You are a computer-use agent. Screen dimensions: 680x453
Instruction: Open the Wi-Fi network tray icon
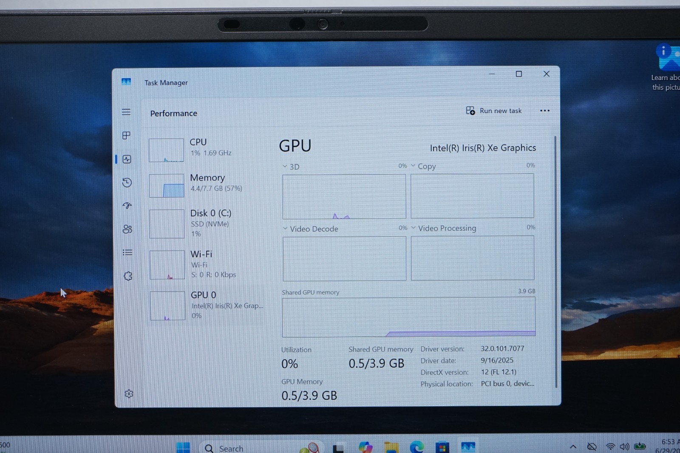click(x=610, y=447)
